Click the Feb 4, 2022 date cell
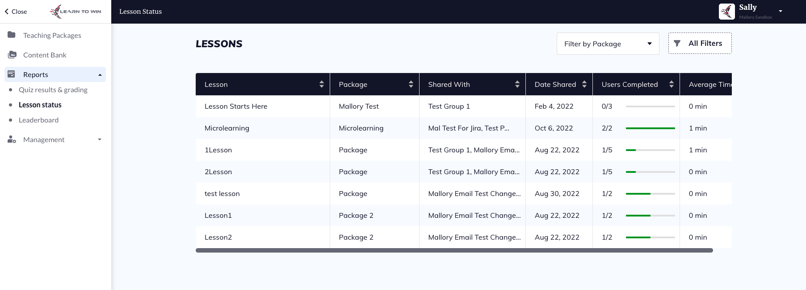Image resolution: width=806 pixels, height=290 pixels. tap(554, 106)
